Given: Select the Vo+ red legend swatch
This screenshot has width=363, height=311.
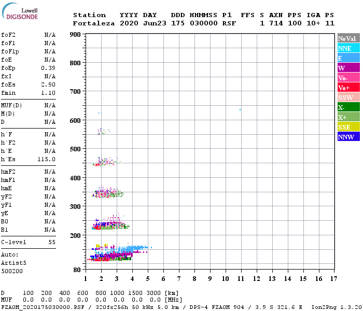Looking at the screenshot, I should (x=348, y=87).
